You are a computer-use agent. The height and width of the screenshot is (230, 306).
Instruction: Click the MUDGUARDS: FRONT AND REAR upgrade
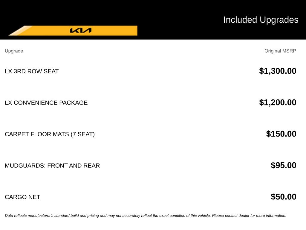[x=52, y=166]
